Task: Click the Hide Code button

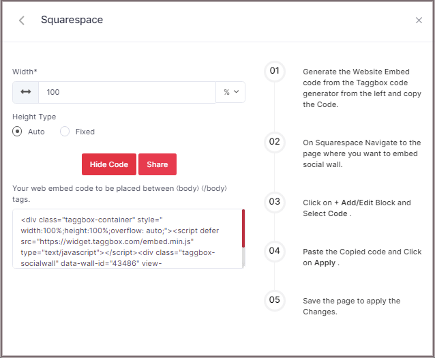Action: coord(108,164)
